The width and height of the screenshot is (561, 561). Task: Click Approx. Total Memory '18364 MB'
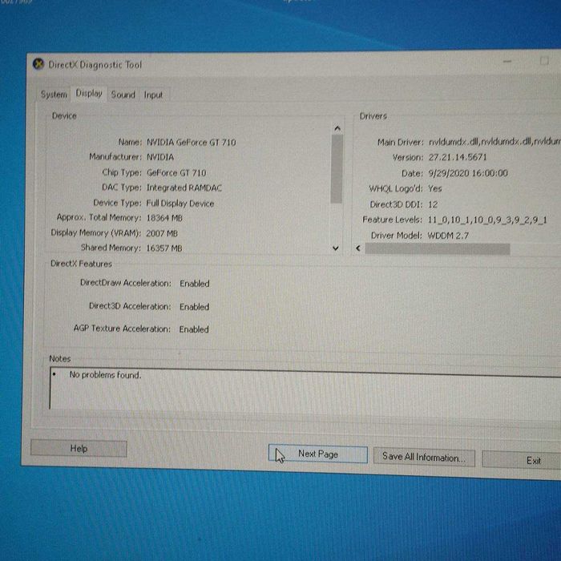pyautogui.click(x=164, y=218)
